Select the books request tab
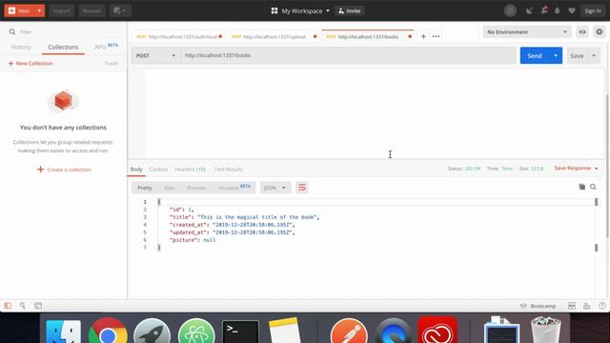Viewport: 610px width, 343px height. pos(368,36)
